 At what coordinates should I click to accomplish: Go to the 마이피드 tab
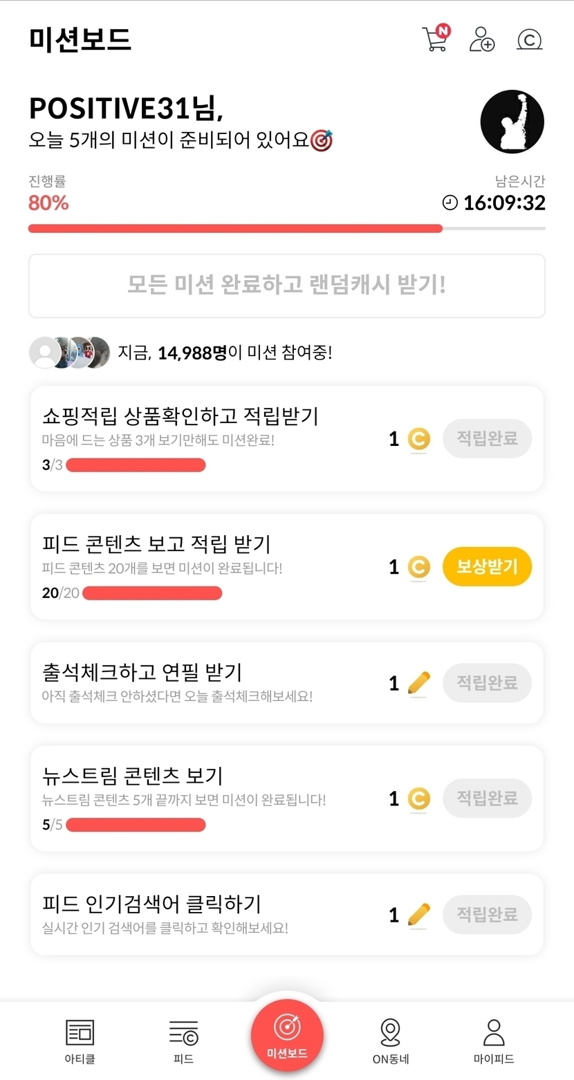click(x=494, y=1041)
